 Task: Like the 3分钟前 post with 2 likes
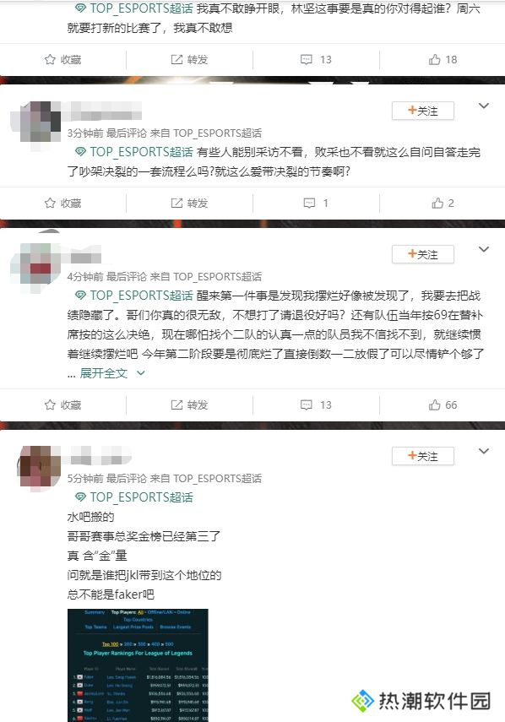[443, 203]
